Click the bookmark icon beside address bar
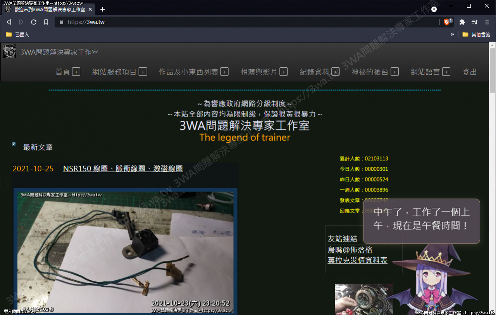496x315 pixels. coord(46,22)
